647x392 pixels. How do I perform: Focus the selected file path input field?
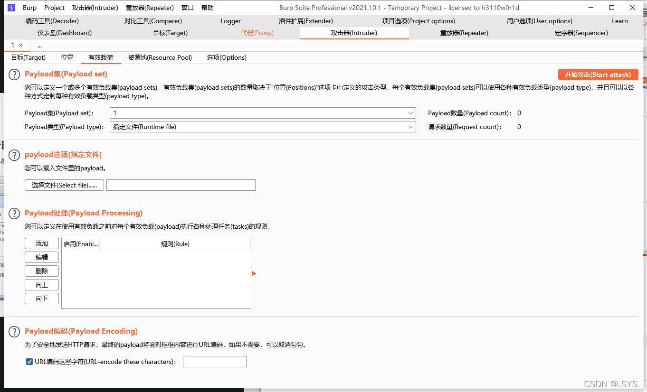(181, 185)
